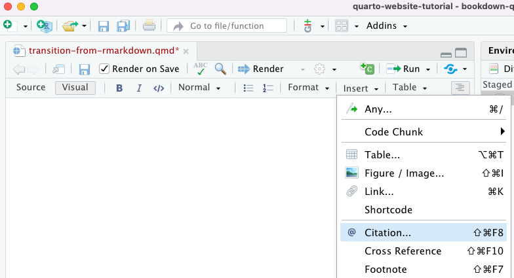Select Citation... from the Insert menu
This screenshot has height=278, width=514.
pos(387,232)
